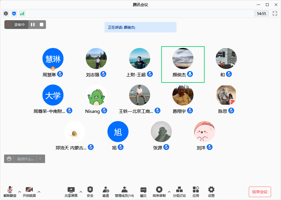Open the 应用 apps panel
Image resolution: width=281 pixels, height=200 pixels.
pyautogui.click(x=196, y=192)
